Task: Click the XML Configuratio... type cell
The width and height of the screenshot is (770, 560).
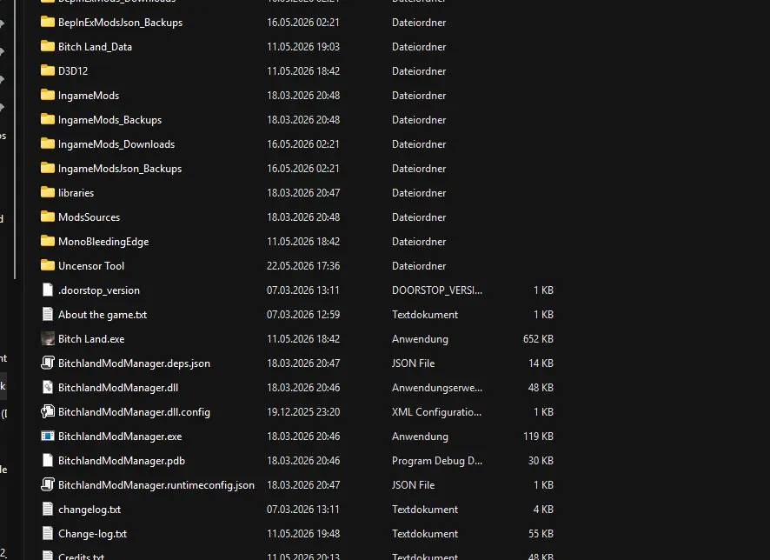Action: tap(436, 412)
